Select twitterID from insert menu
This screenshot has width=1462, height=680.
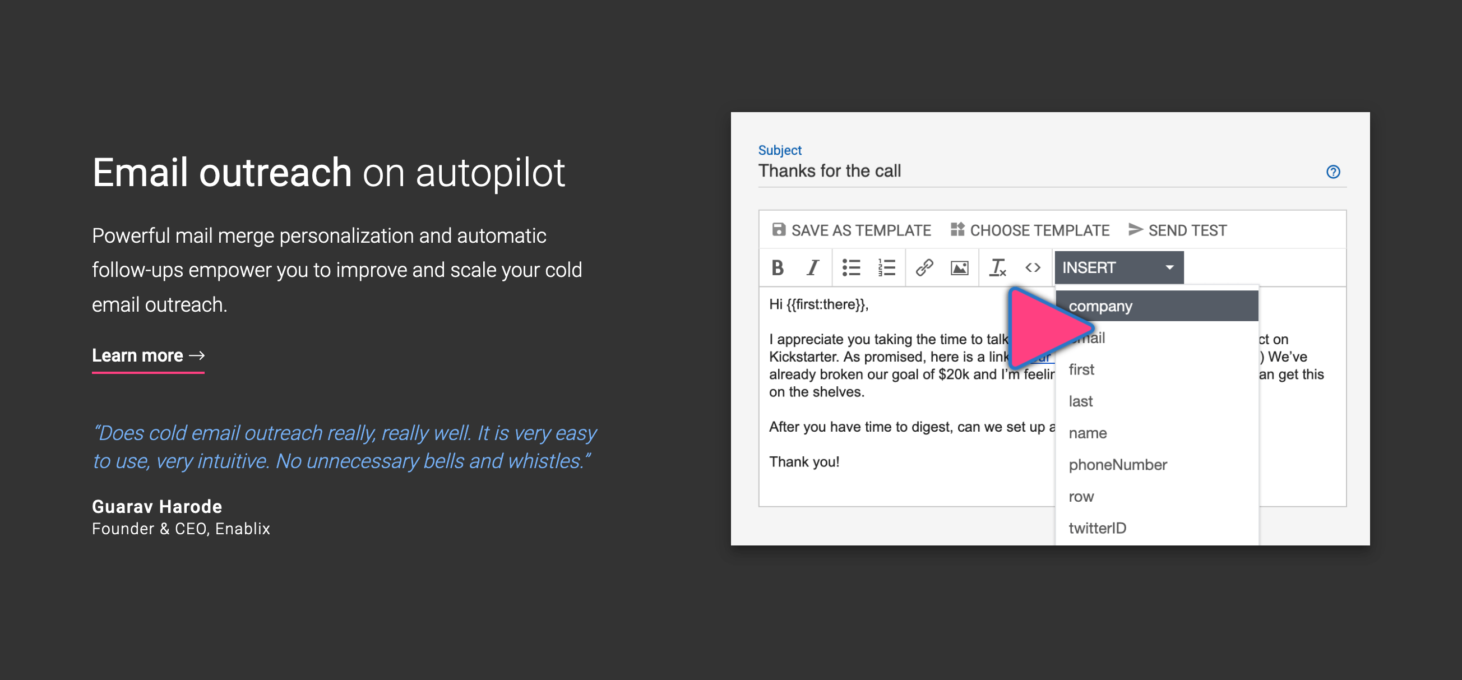1156,529
